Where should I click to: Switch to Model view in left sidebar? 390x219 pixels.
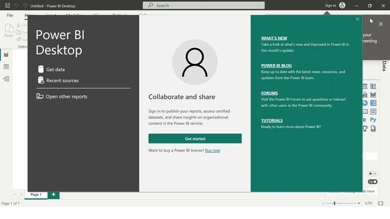click(x=6, y=79)
